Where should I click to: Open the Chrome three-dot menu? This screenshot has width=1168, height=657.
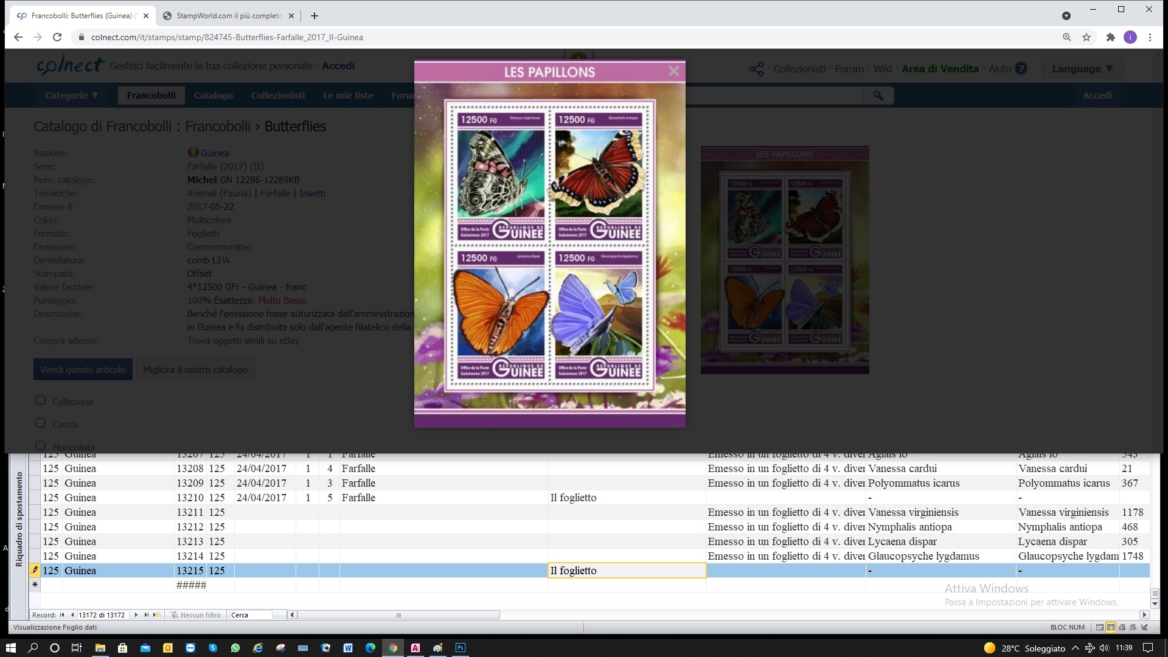click(1150, 37)
